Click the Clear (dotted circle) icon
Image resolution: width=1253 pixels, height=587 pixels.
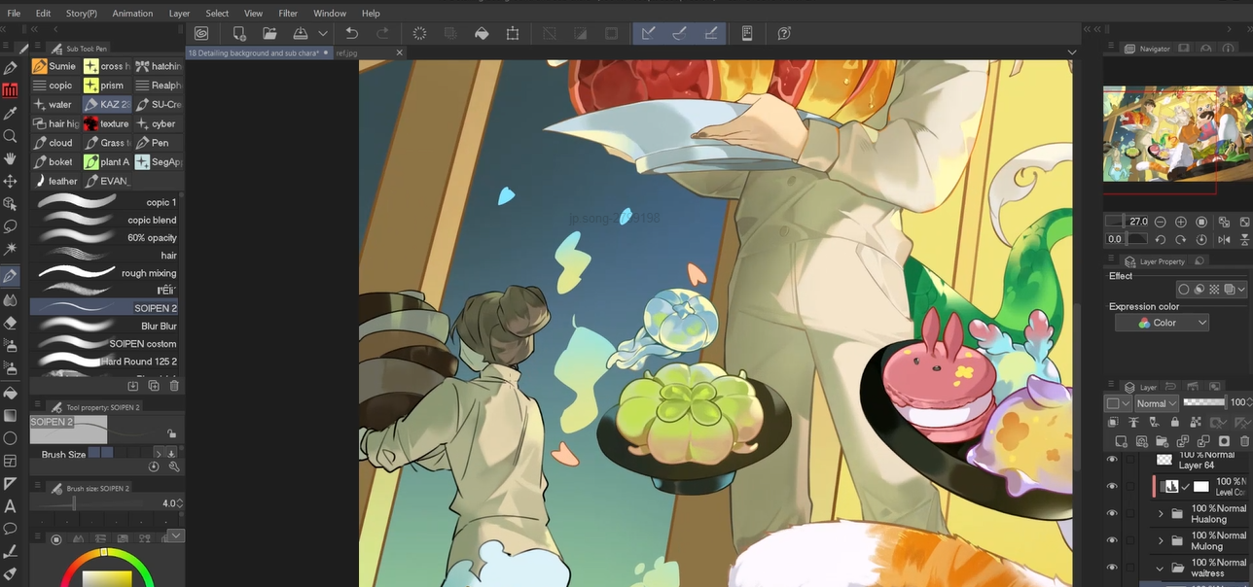click(419, 33)
